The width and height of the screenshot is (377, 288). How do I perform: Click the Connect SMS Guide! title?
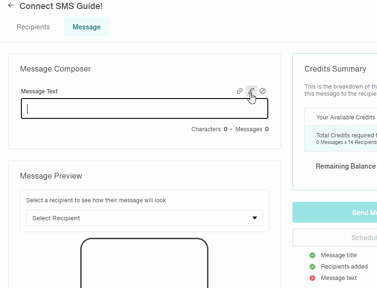click(61, 6)
